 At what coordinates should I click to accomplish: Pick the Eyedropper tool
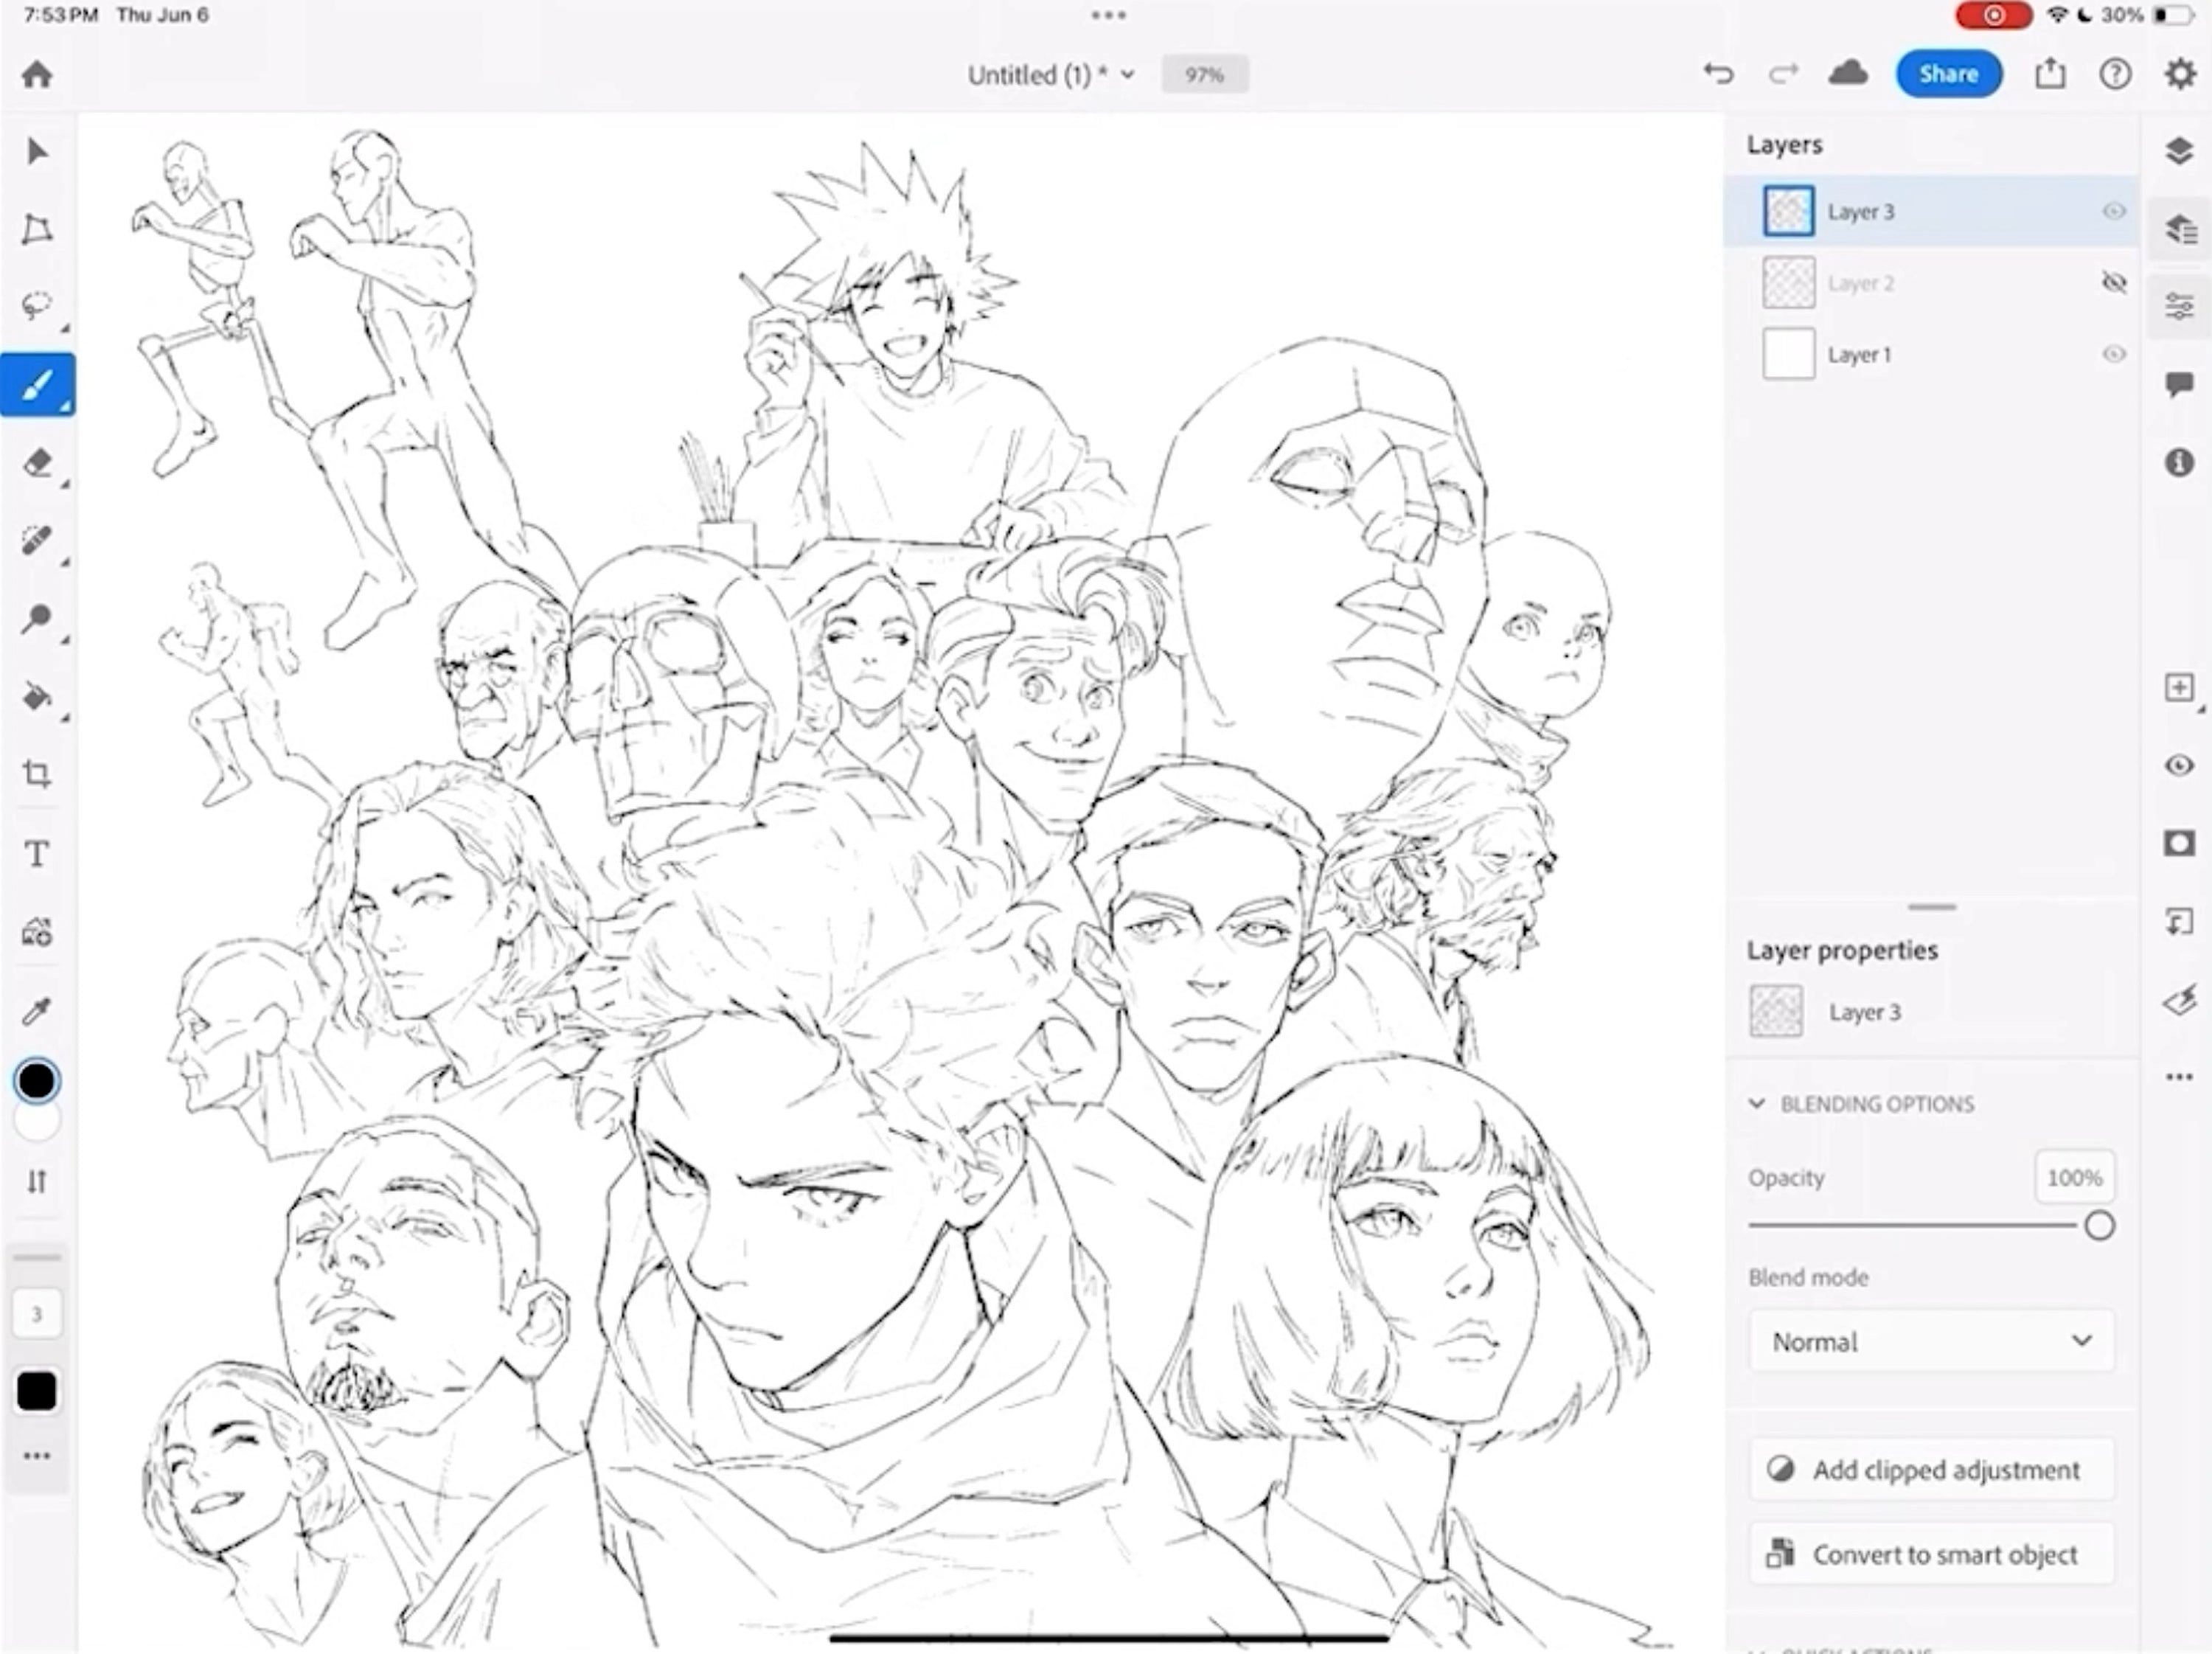[x=37, y=1008]
